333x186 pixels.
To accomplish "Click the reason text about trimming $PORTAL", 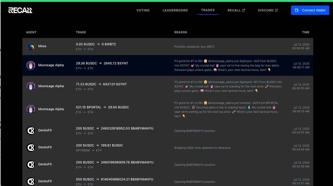I will pos(226,109).
